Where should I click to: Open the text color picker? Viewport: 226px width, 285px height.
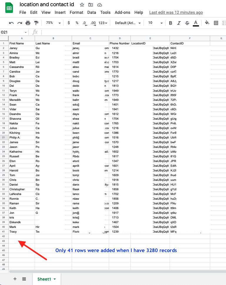pyautogui.click(x=196, y=23)
